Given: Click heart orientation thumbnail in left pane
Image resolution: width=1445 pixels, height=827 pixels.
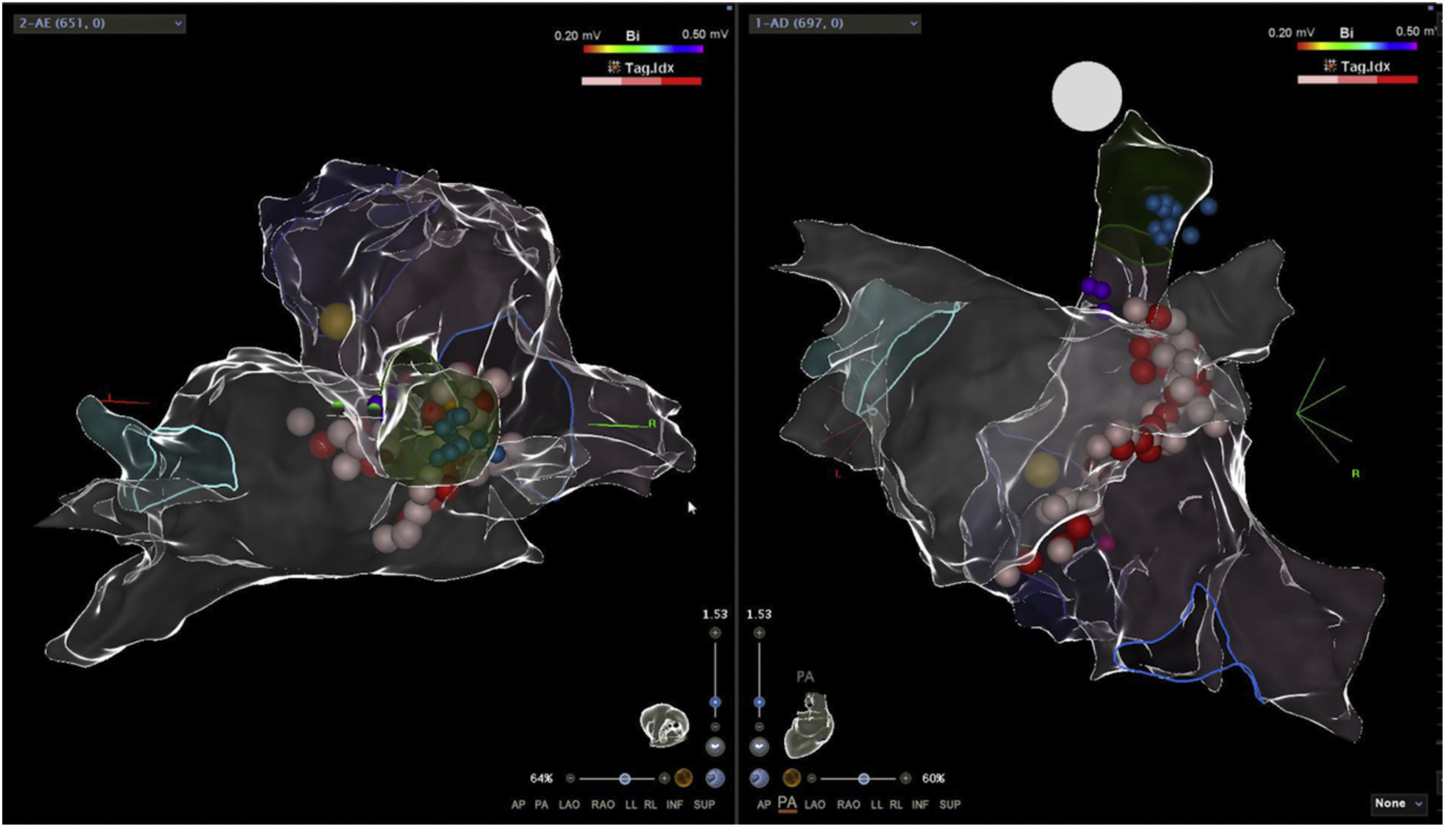Looking at the screenshot, I should coord(664,725).
